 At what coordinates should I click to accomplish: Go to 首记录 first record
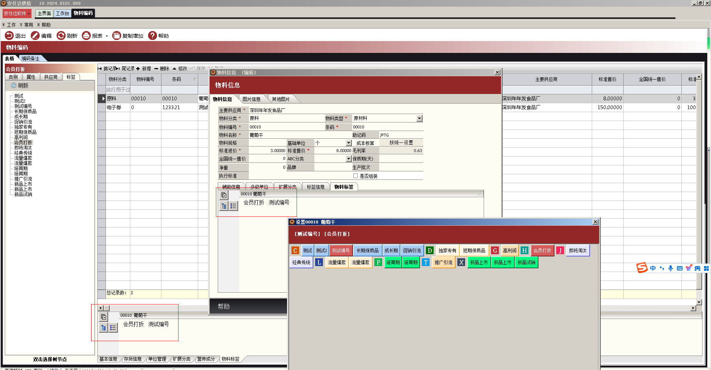point(107,68)
